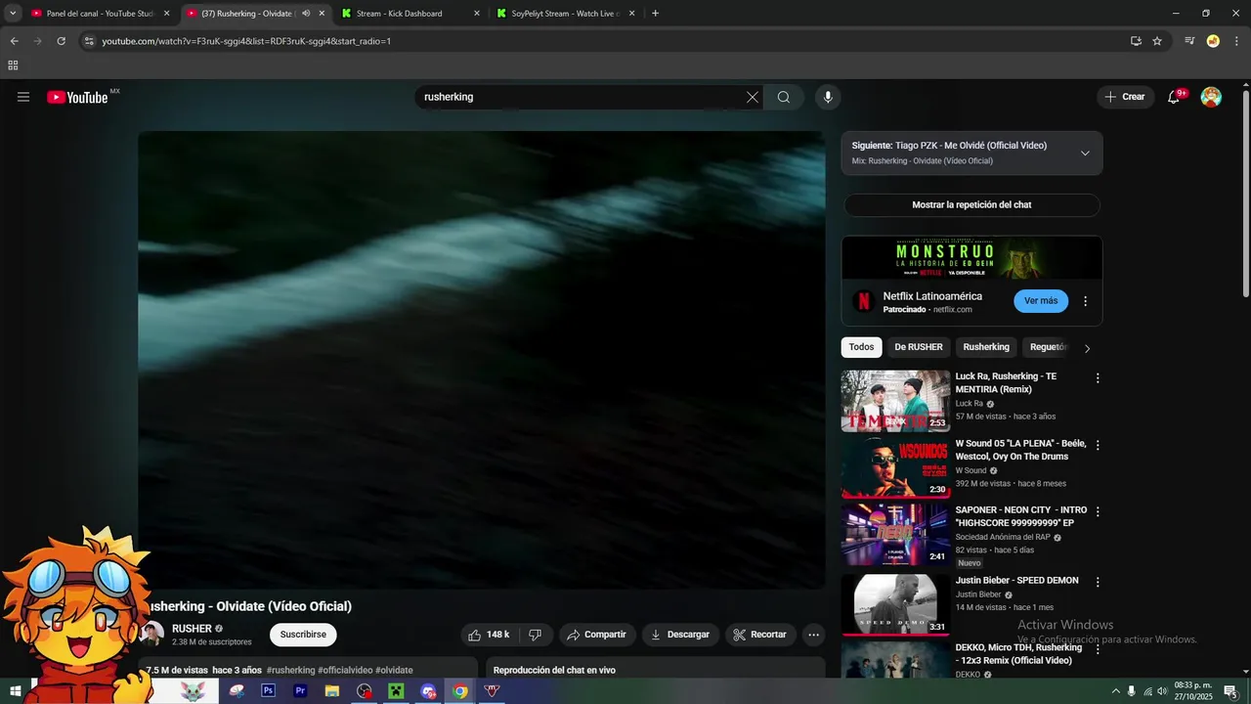
Task: Mute the Rusherking tab audio icon
Action: pos(306,14)
